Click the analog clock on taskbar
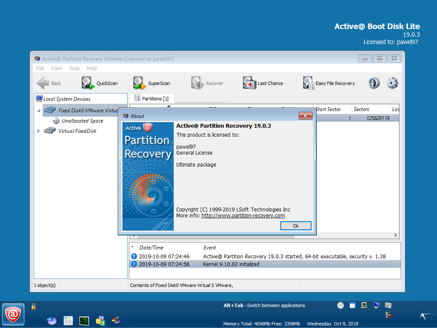This screenshot has width=437, height=328. point(423,315)
